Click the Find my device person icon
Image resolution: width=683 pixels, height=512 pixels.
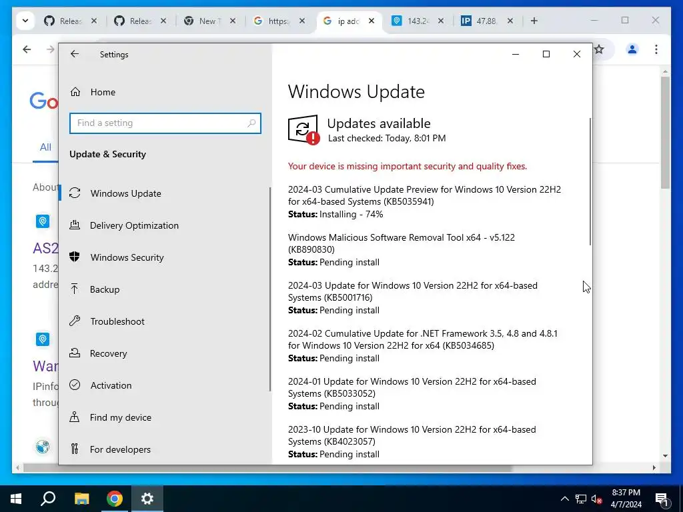click(75, 417)
